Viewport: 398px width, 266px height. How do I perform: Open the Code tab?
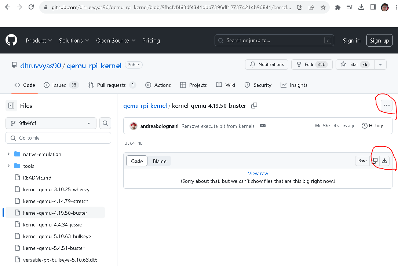(x=25, y=85)
